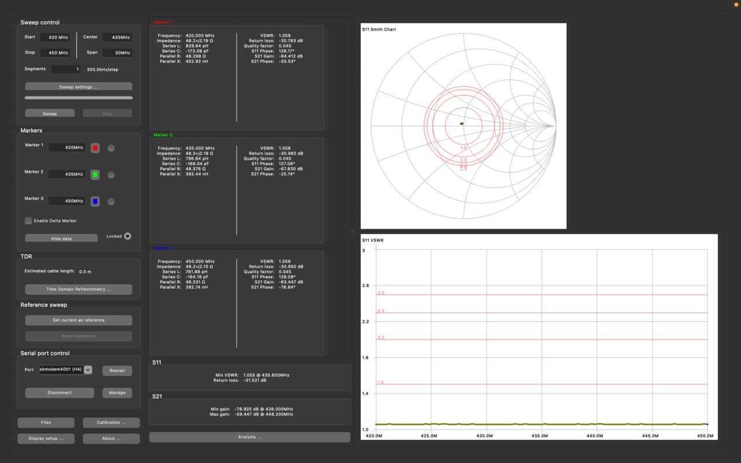Screen dimensions: 741x463
Task: Disconnect from the serial device
Action: pyautogui.click(x=60, y=393)
